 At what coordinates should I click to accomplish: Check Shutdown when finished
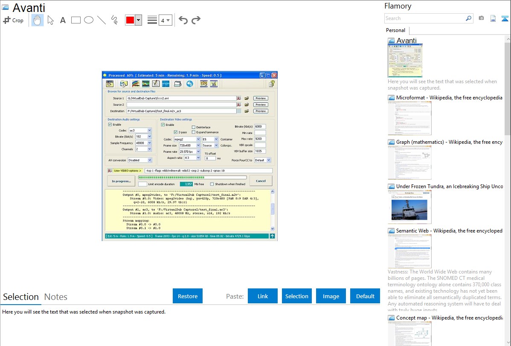coord(212,184)
